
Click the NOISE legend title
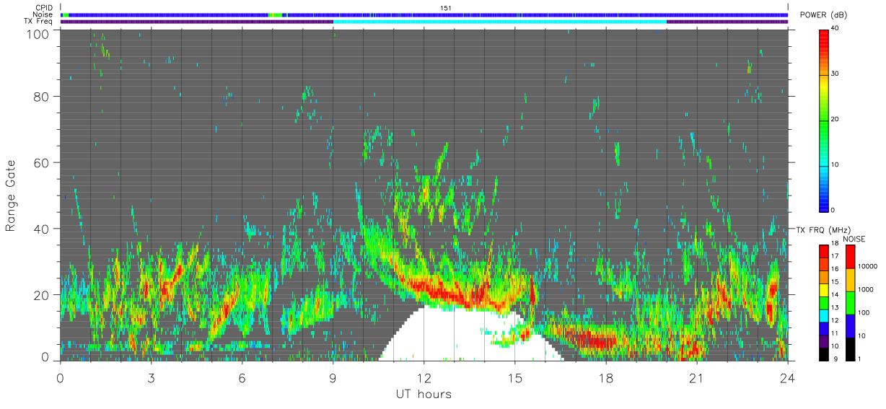pos(854,239)
